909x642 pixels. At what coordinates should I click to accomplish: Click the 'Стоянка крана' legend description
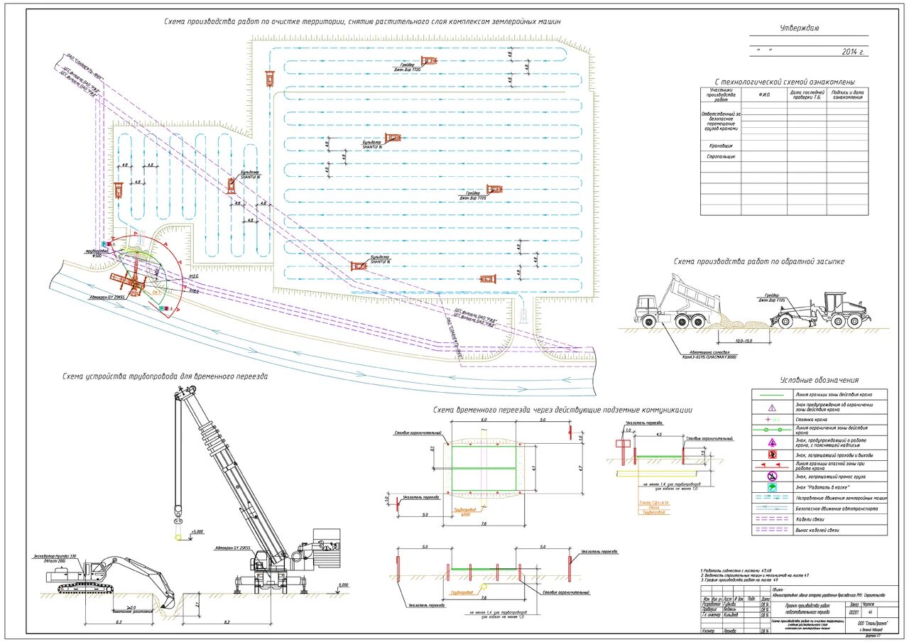[x=810, y=418]
